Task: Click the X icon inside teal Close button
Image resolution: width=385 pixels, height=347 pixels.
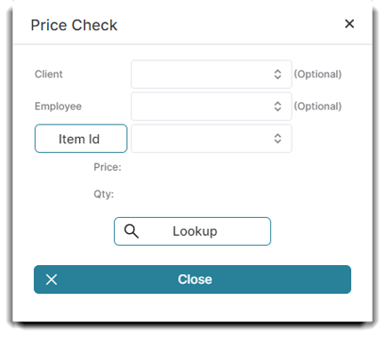Action: point(52,279)
